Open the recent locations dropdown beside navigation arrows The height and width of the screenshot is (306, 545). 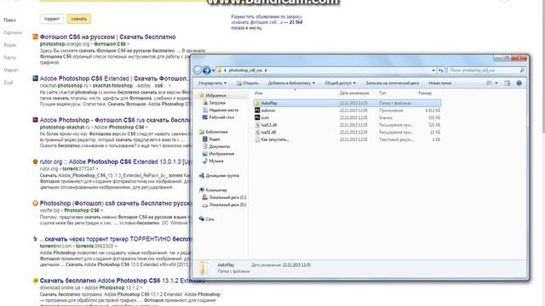pyautogui.click(x=213, y=71)
